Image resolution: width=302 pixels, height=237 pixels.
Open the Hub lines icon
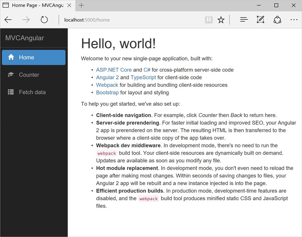click(244, 20)
